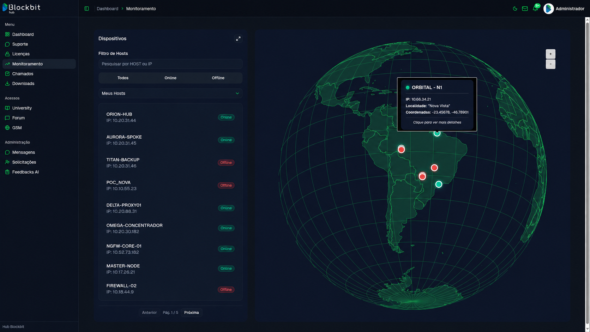Screen dimensions: 590x332
Task: Select the POC_NOVA host row
Action: [x=170, y=185]
